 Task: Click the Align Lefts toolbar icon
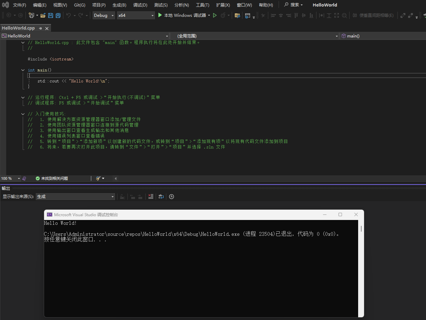(x=273, y=15)
